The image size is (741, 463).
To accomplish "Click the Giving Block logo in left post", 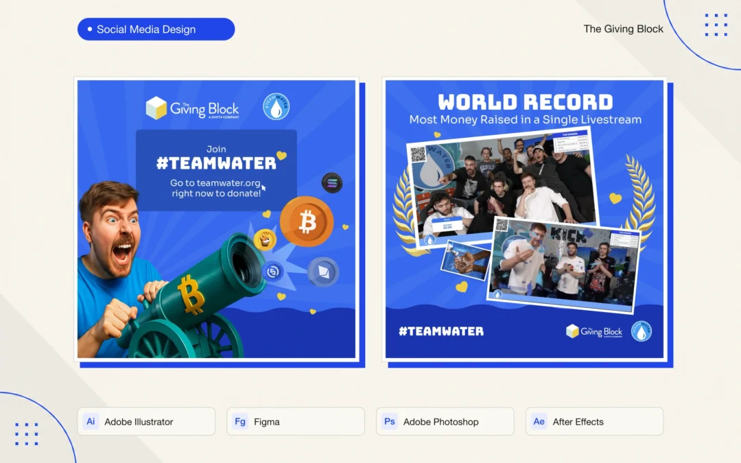I will tap(192, 108).
